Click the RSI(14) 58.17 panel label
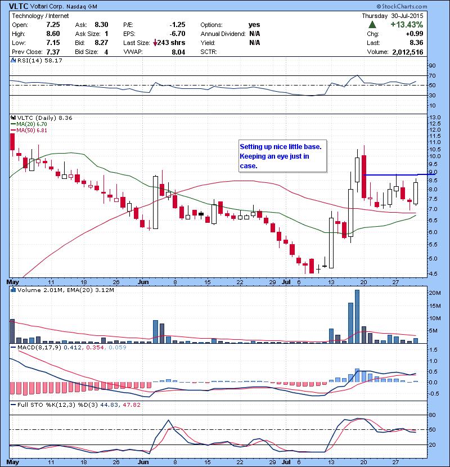450x467 pixels. point(39,60)
